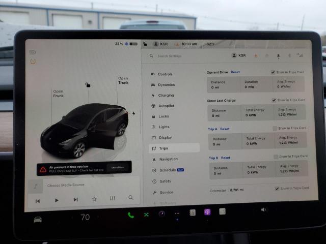Screen dimensions: 326x244
Task: Tap the orange tire pressure warning icon
Action: pos(33,61)
